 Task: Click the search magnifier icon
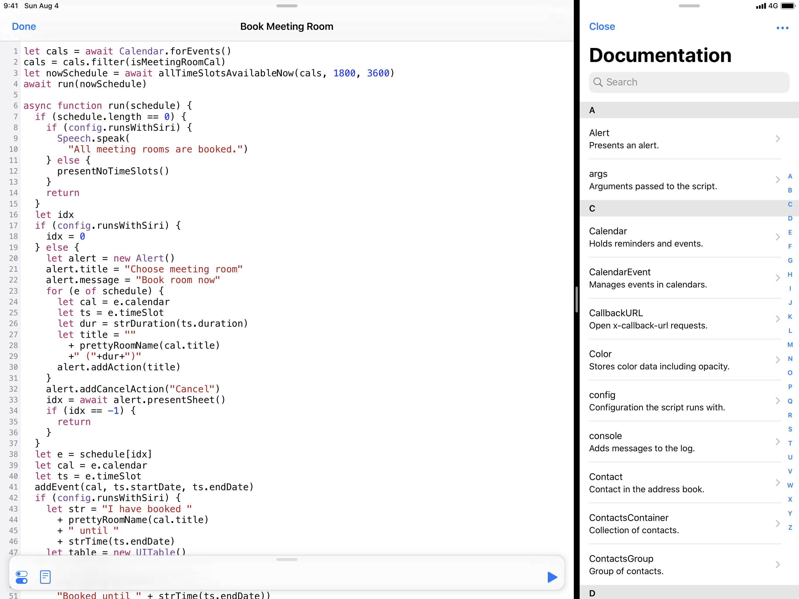pos(598,82)
